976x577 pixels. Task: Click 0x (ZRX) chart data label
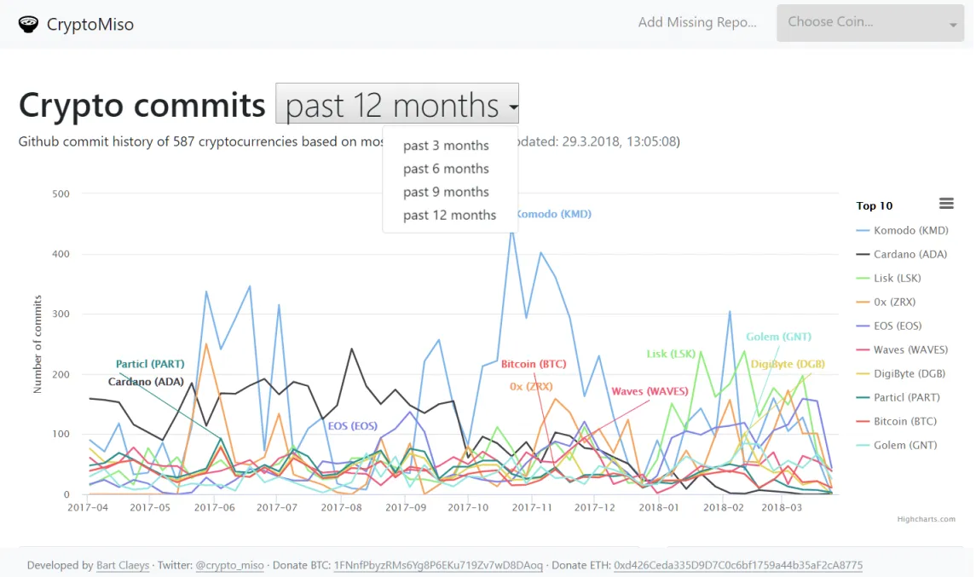pos(531,386)
